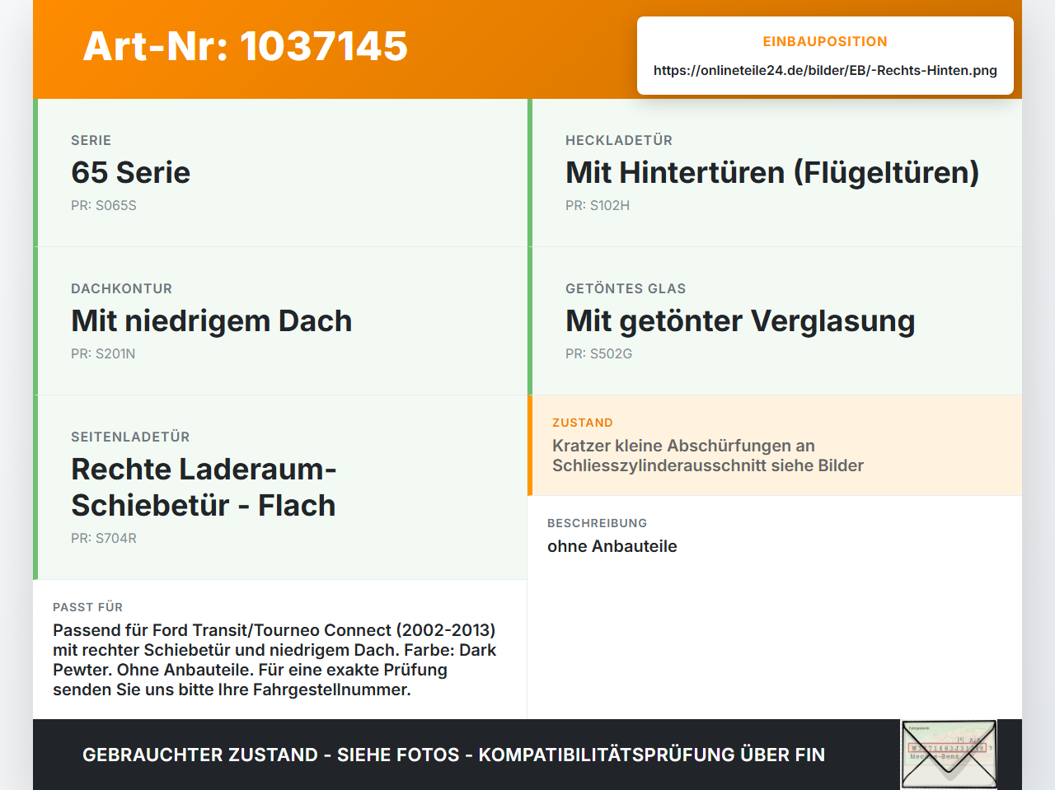Click the PR: S704R code
This screenshot has width=1055, height=790.
[104, 538]
